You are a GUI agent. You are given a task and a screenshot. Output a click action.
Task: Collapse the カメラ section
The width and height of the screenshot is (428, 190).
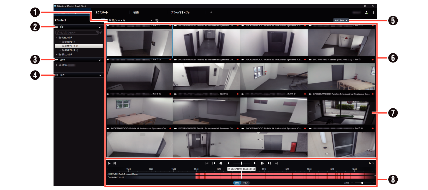click(100, 60)
